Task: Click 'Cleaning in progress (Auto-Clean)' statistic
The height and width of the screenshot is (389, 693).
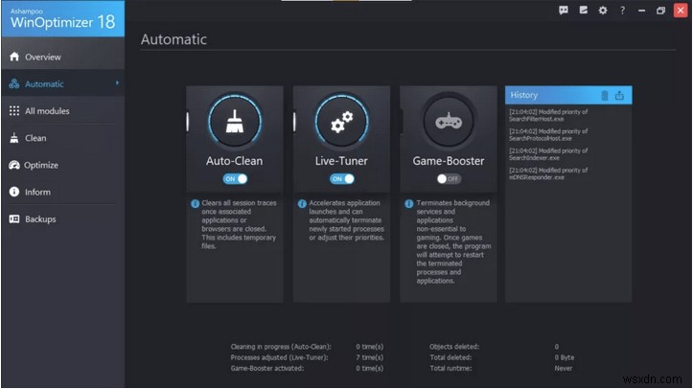Action: 281,347
